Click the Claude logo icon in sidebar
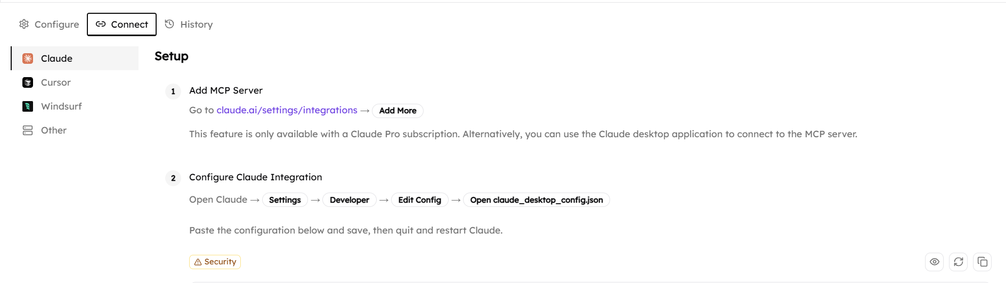The width and height of the screenshot is (1006, 283). point(28,59)
